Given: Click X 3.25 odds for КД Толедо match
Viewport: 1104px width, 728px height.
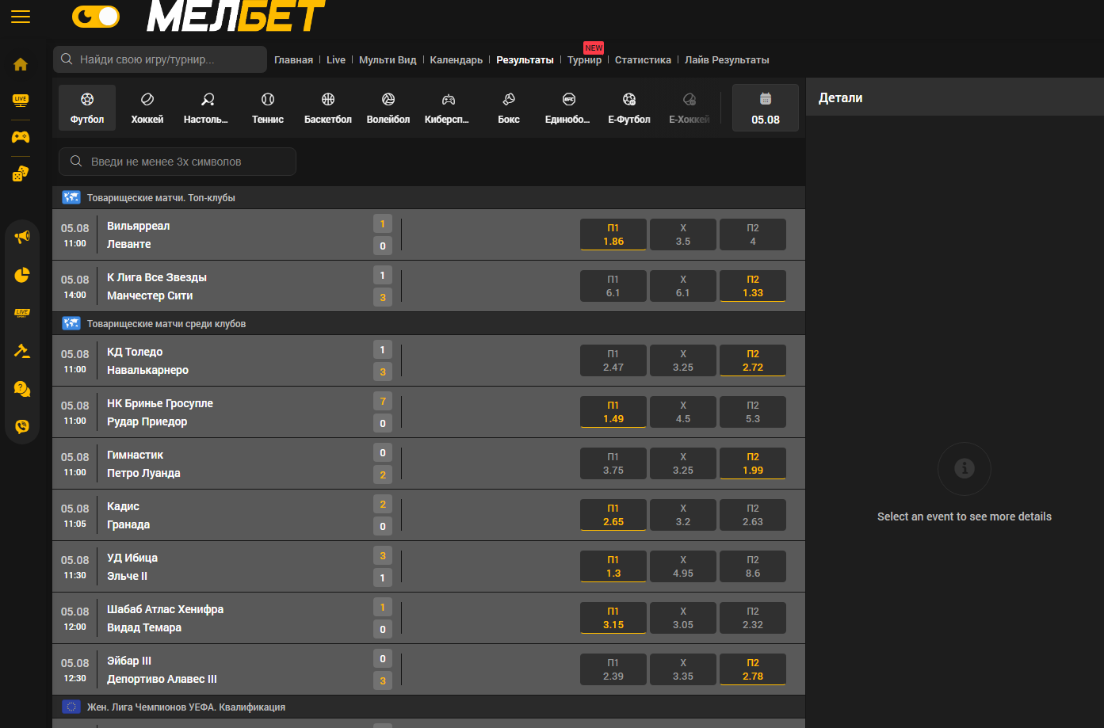Looking at the screenshot, I should [683, 360].
